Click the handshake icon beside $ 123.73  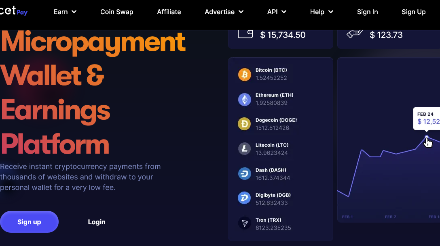pyautogui.click(x=355, y=34)
